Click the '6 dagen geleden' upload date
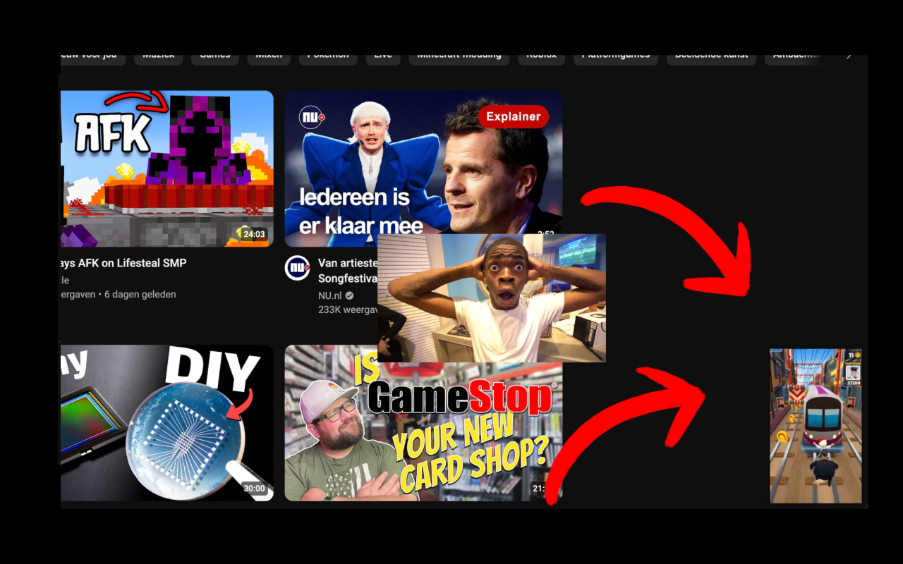903x564 pixels. (140, 295)
